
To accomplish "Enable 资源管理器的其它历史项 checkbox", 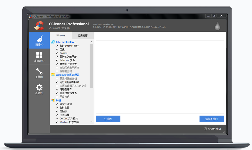I will click(57, 86).
